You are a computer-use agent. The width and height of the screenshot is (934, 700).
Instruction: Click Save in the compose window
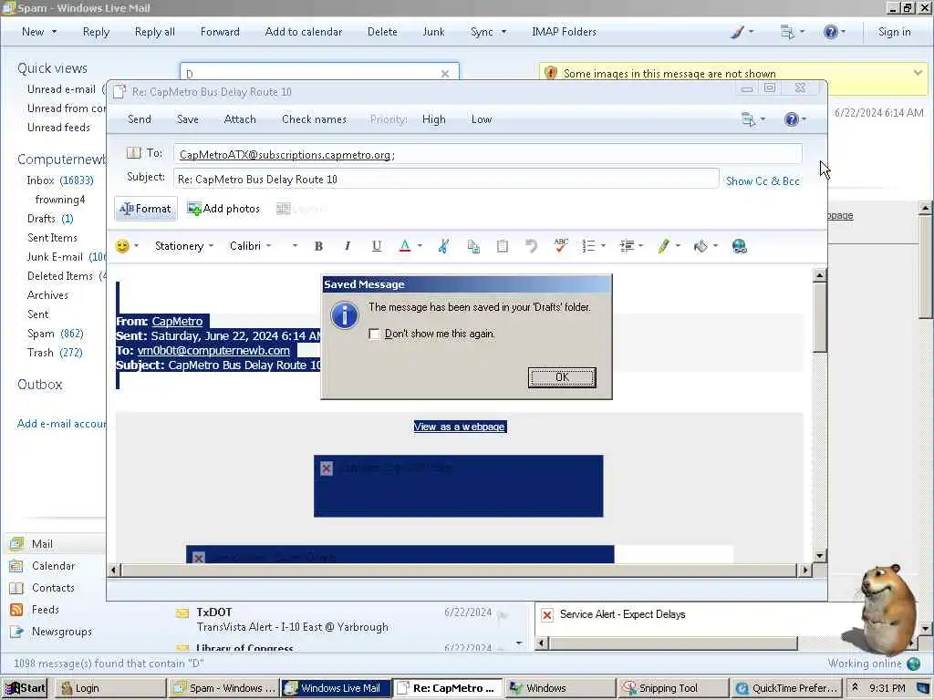[x=188, y=119]
